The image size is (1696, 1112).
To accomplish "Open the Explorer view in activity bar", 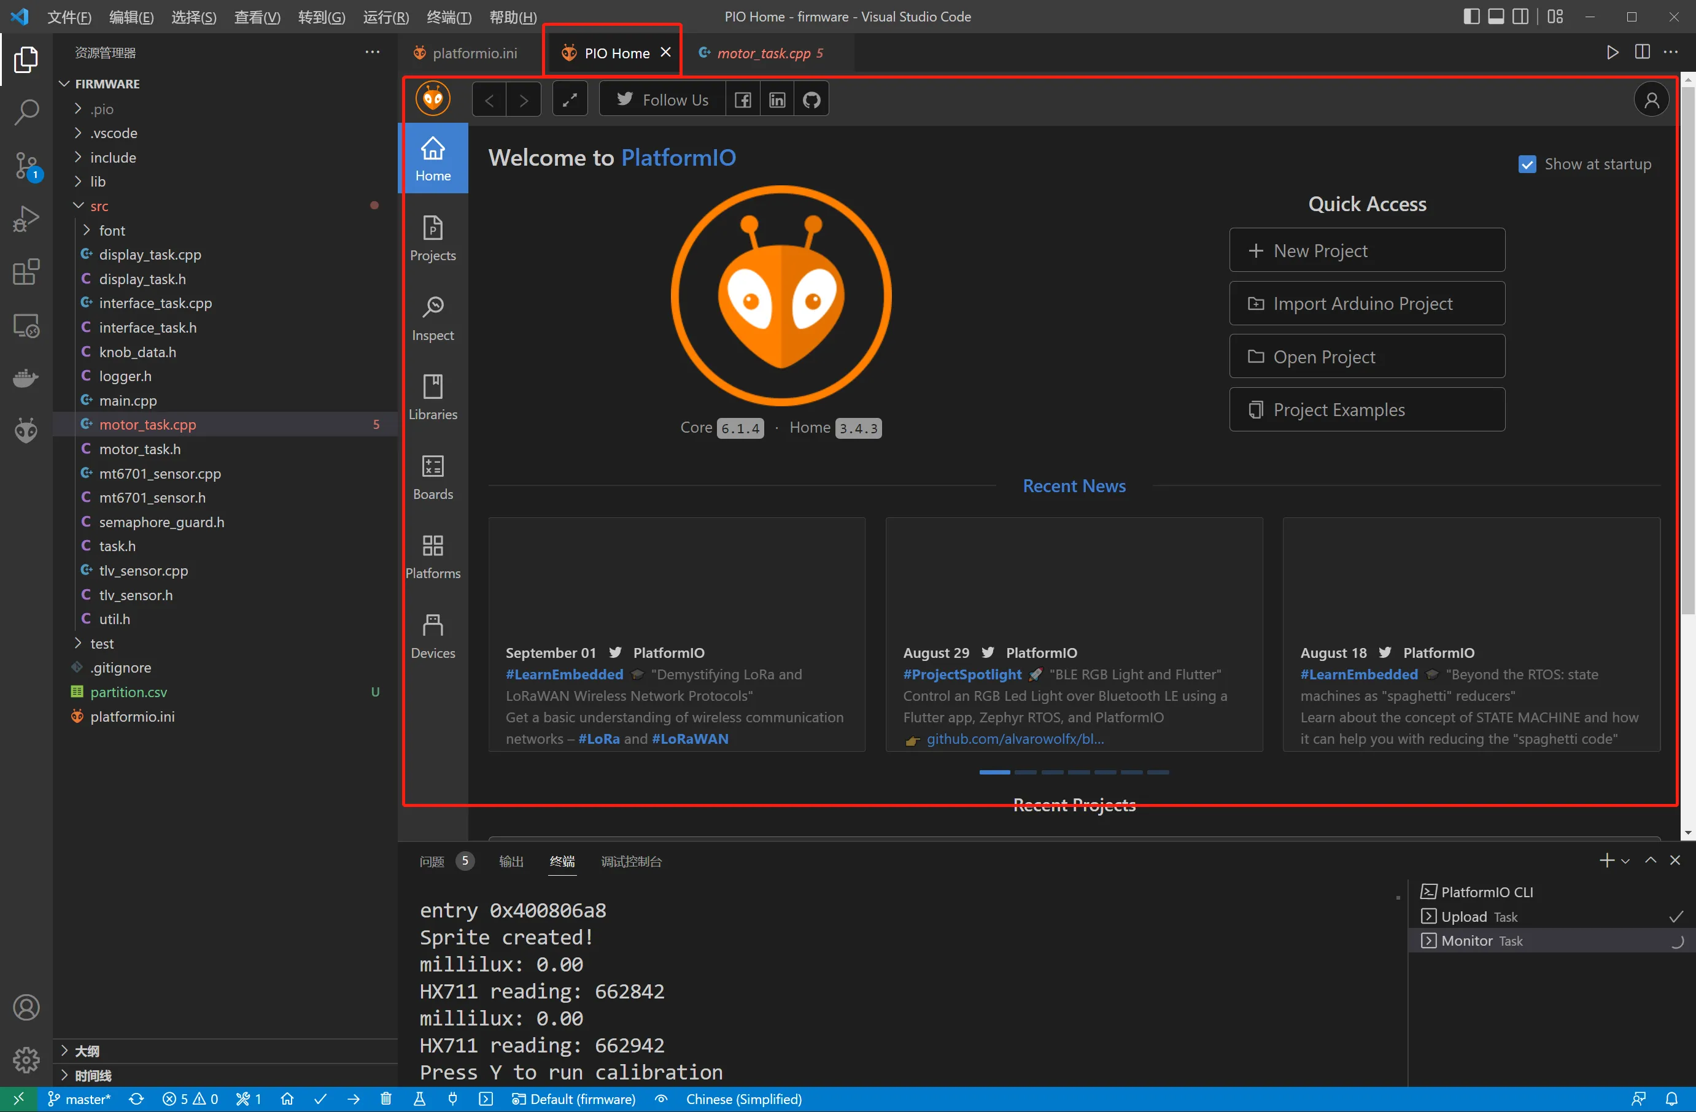I will (26, 59).
